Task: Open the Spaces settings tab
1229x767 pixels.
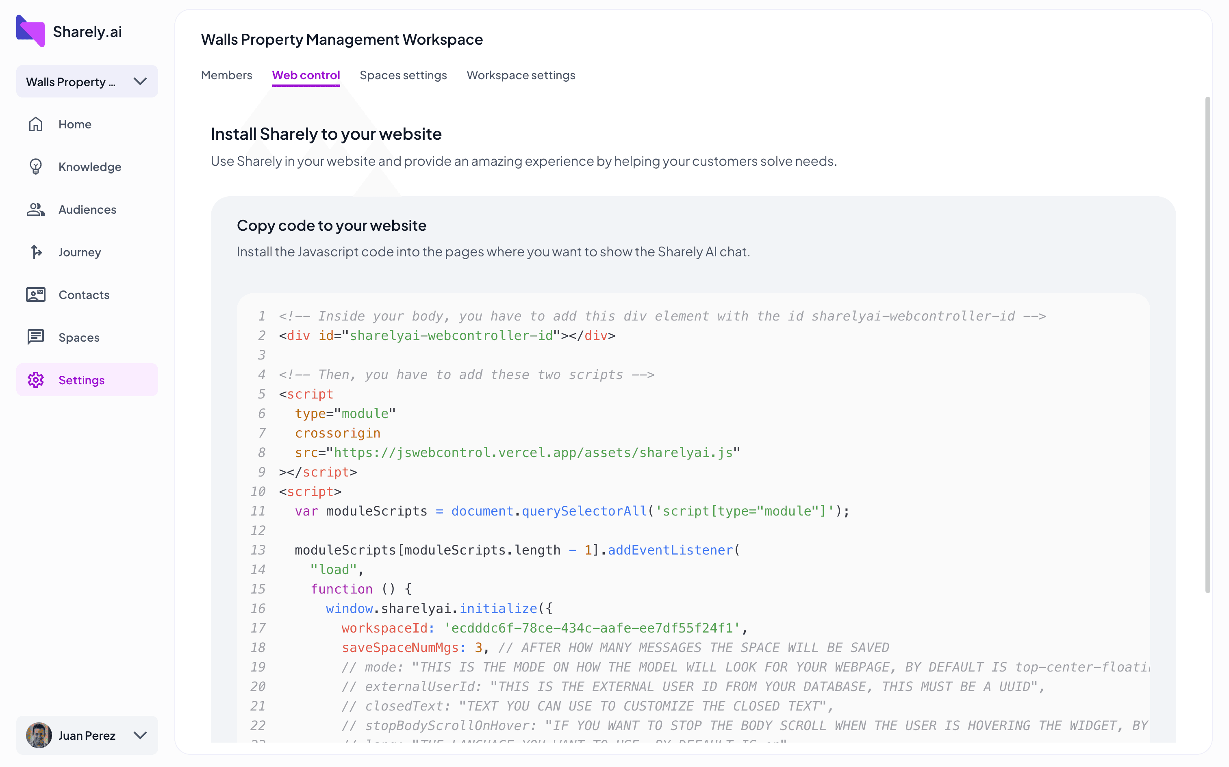Action: click(x=404, y=75)
